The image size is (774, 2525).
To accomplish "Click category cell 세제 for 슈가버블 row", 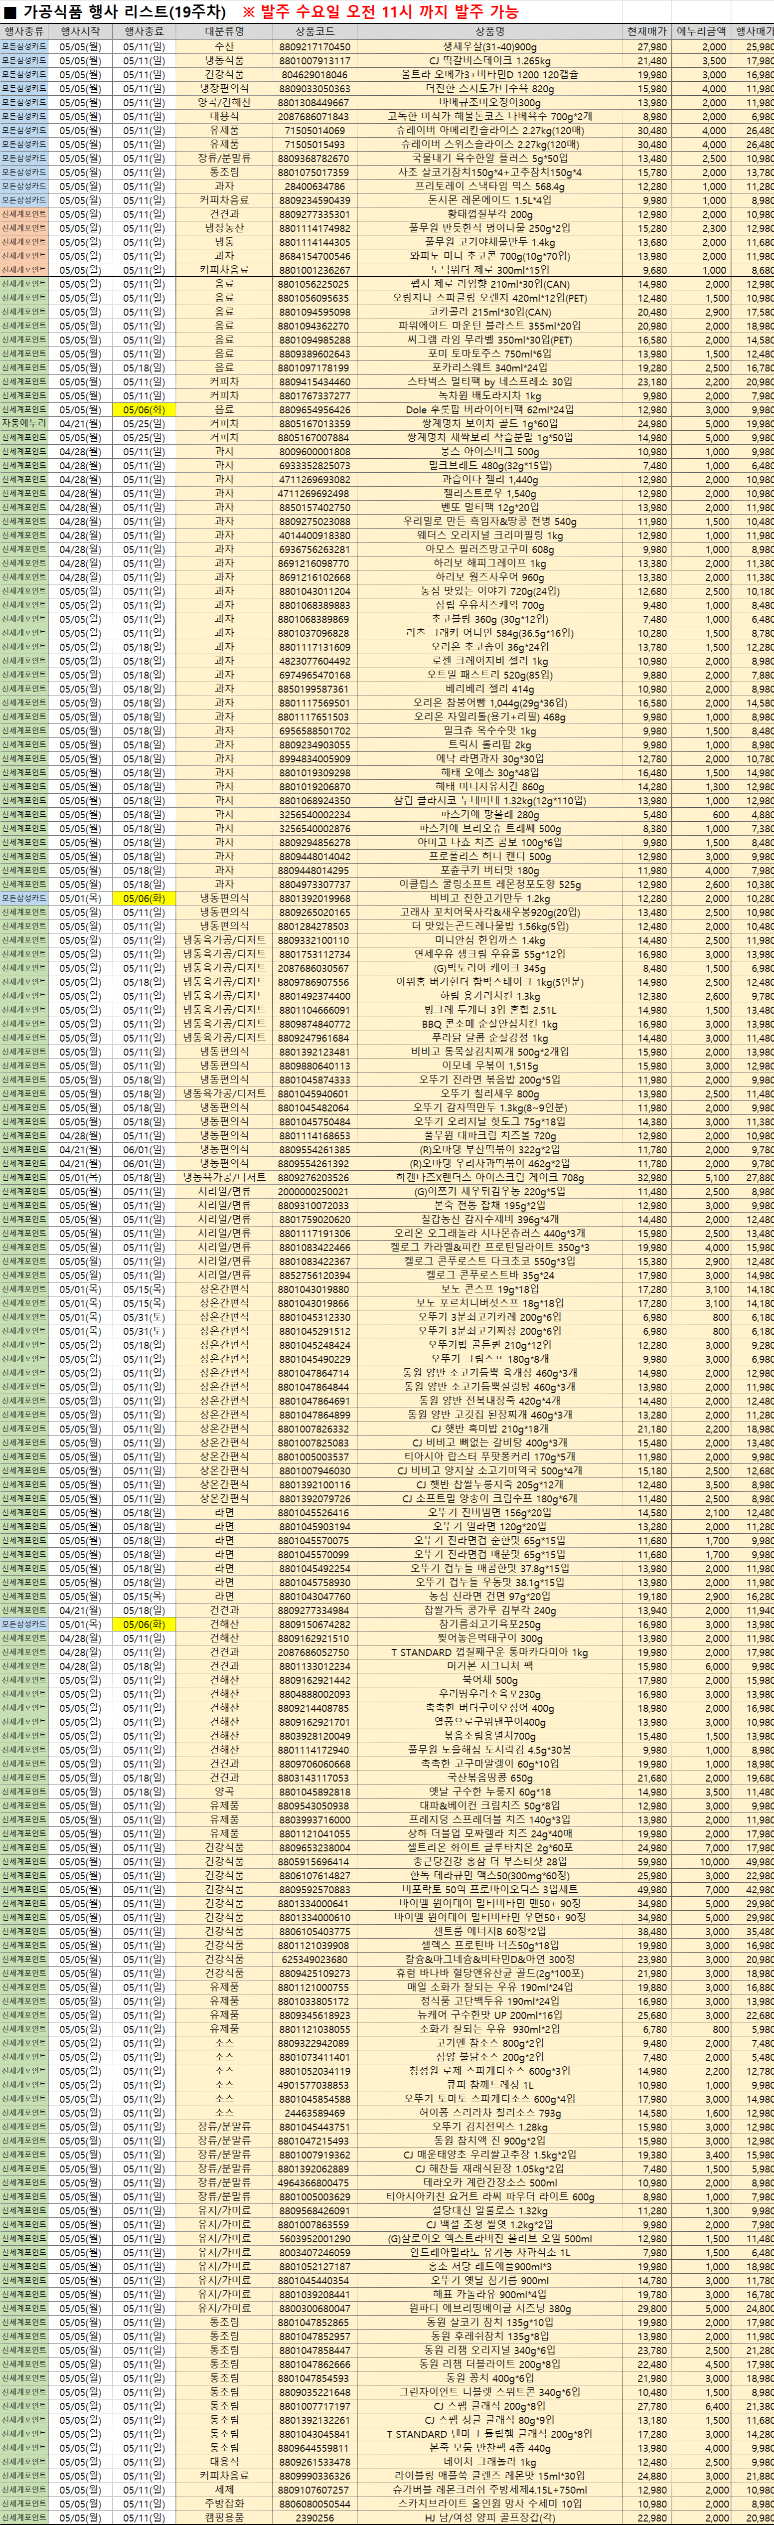I will pyautogui.click(x=224, y=2489).
